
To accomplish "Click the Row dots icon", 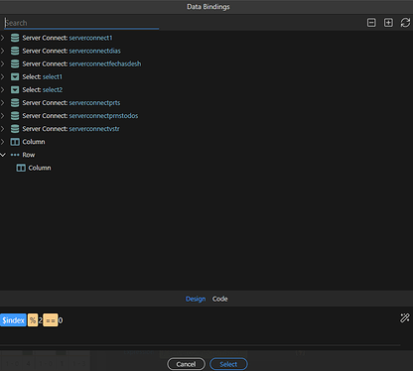I will [x=15, y=155].
